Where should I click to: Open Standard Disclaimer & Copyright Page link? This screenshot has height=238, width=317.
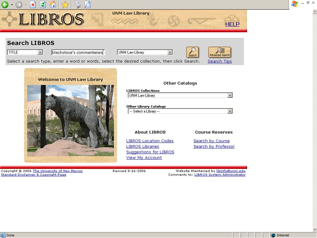pos(34,175)
